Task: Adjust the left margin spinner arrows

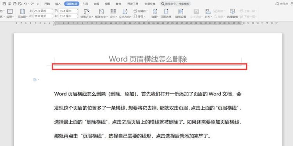Action: (x=52, y=16)
